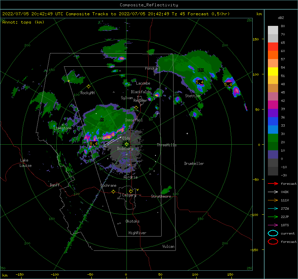Viewport: 298px width, 279px height.
Task: Select the RedDeer city label
Action: tap(140, 101)
